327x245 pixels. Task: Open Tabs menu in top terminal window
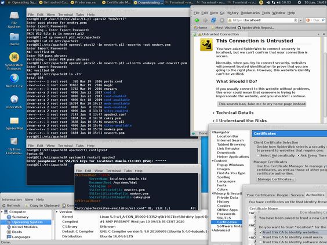[x=80, y=14]
